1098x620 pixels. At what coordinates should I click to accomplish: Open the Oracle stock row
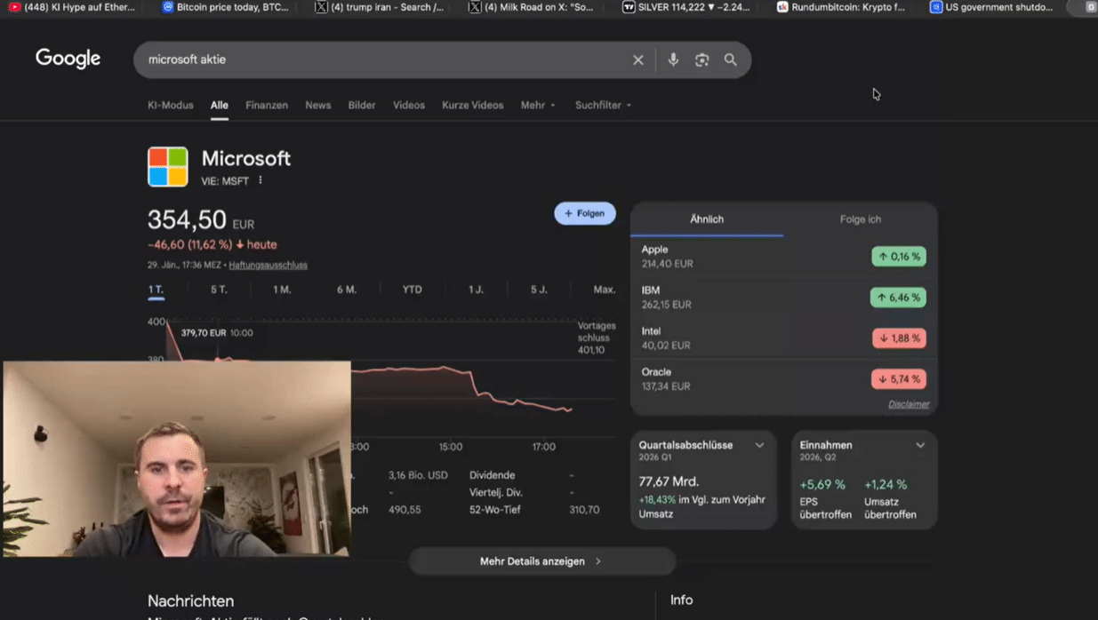783,379
